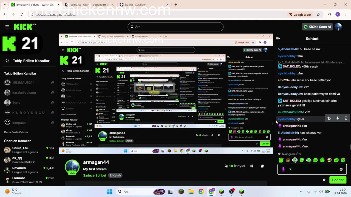Open dk_qq Counter-Strike 2 channel

pos(29,160)
